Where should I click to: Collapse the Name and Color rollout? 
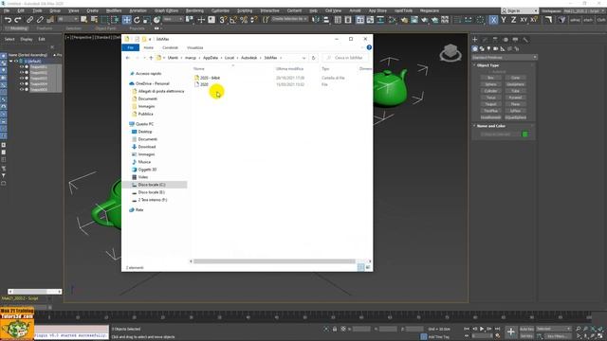pyautogui.click(x=474, y=126)
